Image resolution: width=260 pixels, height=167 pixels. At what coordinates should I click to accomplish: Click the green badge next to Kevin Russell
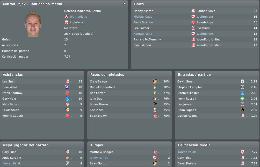[242, 99]
